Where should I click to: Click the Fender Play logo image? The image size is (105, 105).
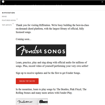tap(25, 102)
